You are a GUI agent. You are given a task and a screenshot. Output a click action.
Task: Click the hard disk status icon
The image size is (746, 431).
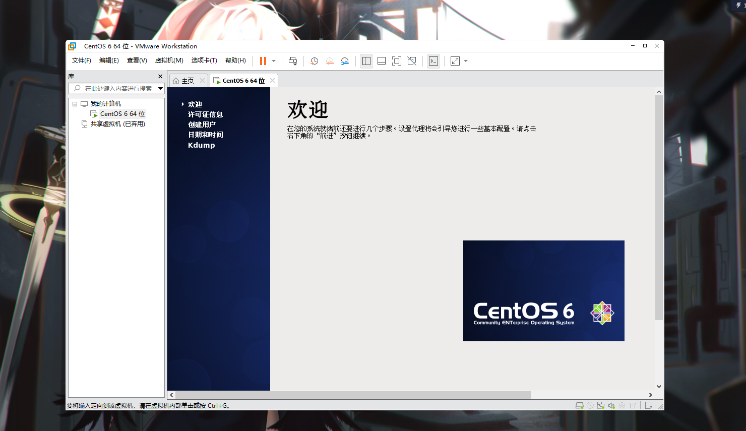click(580, 405)
